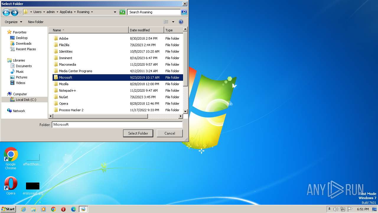Click the volume speaker tray icon
Screen dimensions: 378x213
pos(336,209)
